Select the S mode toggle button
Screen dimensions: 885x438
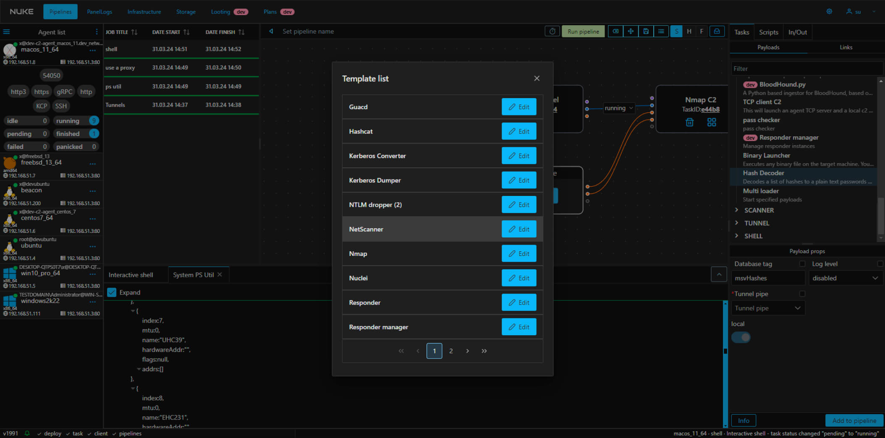coord(676,31)
